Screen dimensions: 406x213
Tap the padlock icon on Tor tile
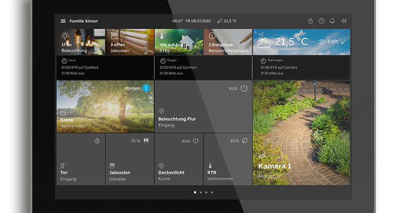coord(97,141)
